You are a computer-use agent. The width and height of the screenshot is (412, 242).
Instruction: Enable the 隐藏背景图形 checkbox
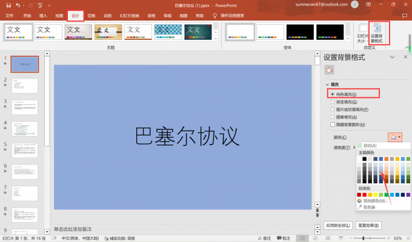coord(331,124)
